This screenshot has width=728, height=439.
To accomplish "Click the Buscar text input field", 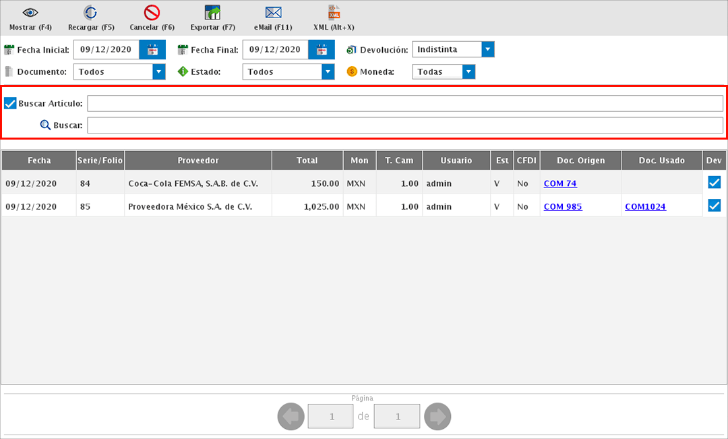I will coord(404,125).
